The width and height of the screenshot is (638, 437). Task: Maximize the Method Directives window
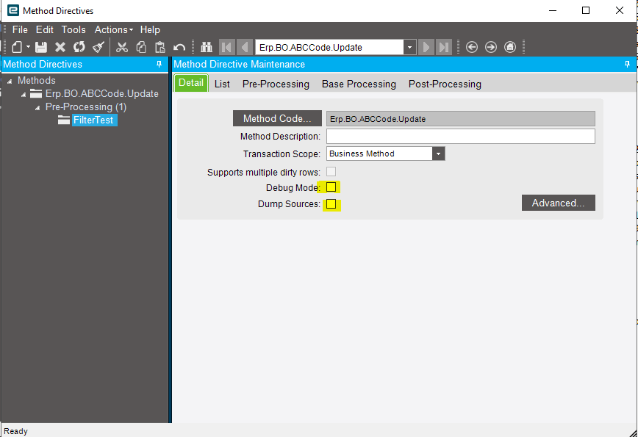[x=586, y=10]
